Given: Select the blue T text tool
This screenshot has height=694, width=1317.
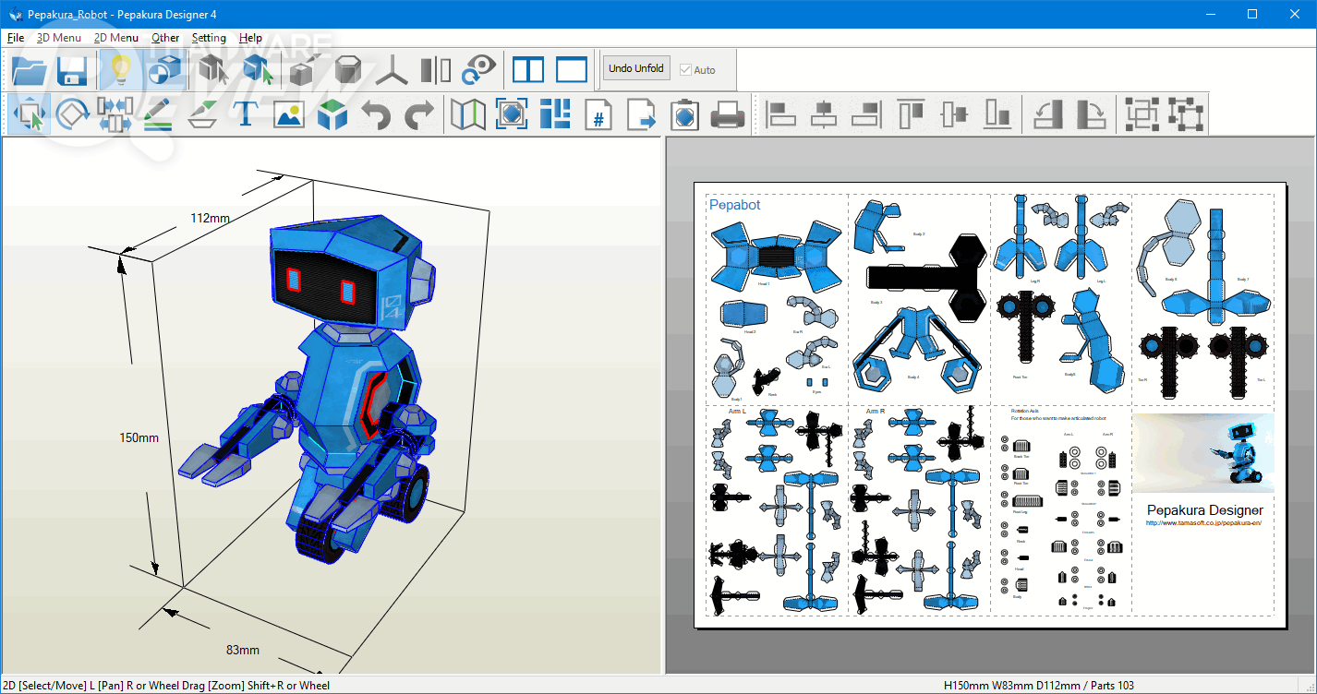Looking at the screenshot, I should pyautogui.click(x=245, y=114).
